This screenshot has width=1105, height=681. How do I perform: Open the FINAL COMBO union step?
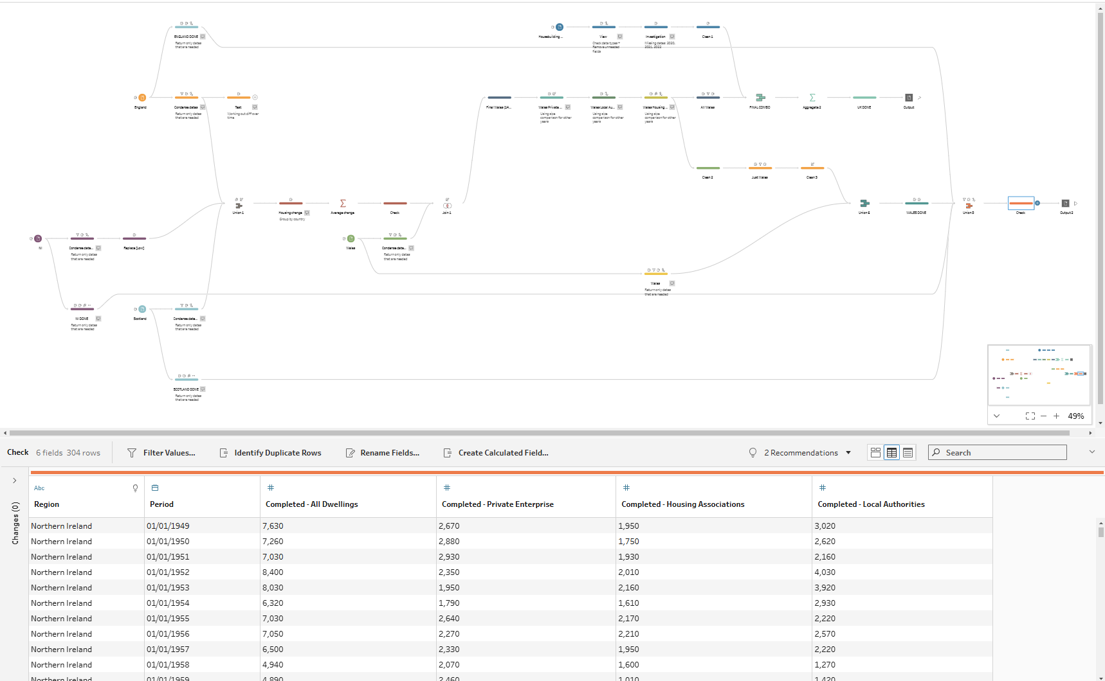760,98
